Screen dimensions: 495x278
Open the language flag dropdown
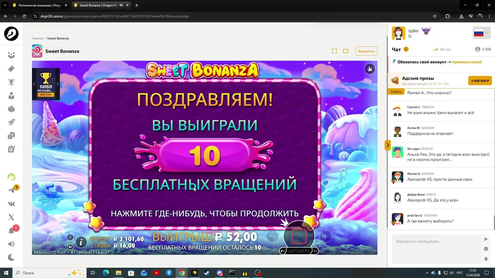coord(481,33)
